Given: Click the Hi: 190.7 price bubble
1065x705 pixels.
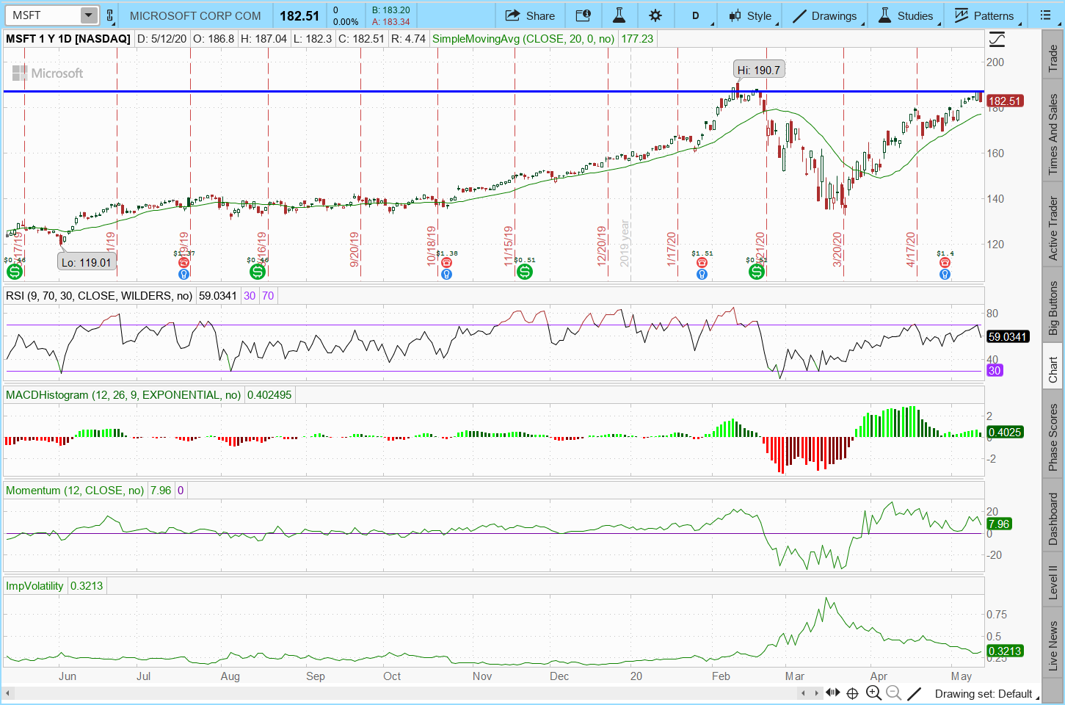Looking at the screenshot, I should (759, 70).
